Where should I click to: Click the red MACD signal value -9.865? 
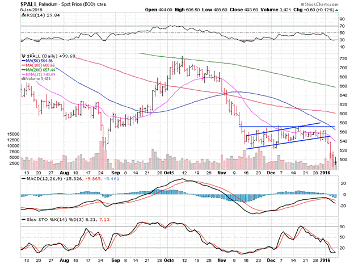pyautogui.click(x=92, y=179)
